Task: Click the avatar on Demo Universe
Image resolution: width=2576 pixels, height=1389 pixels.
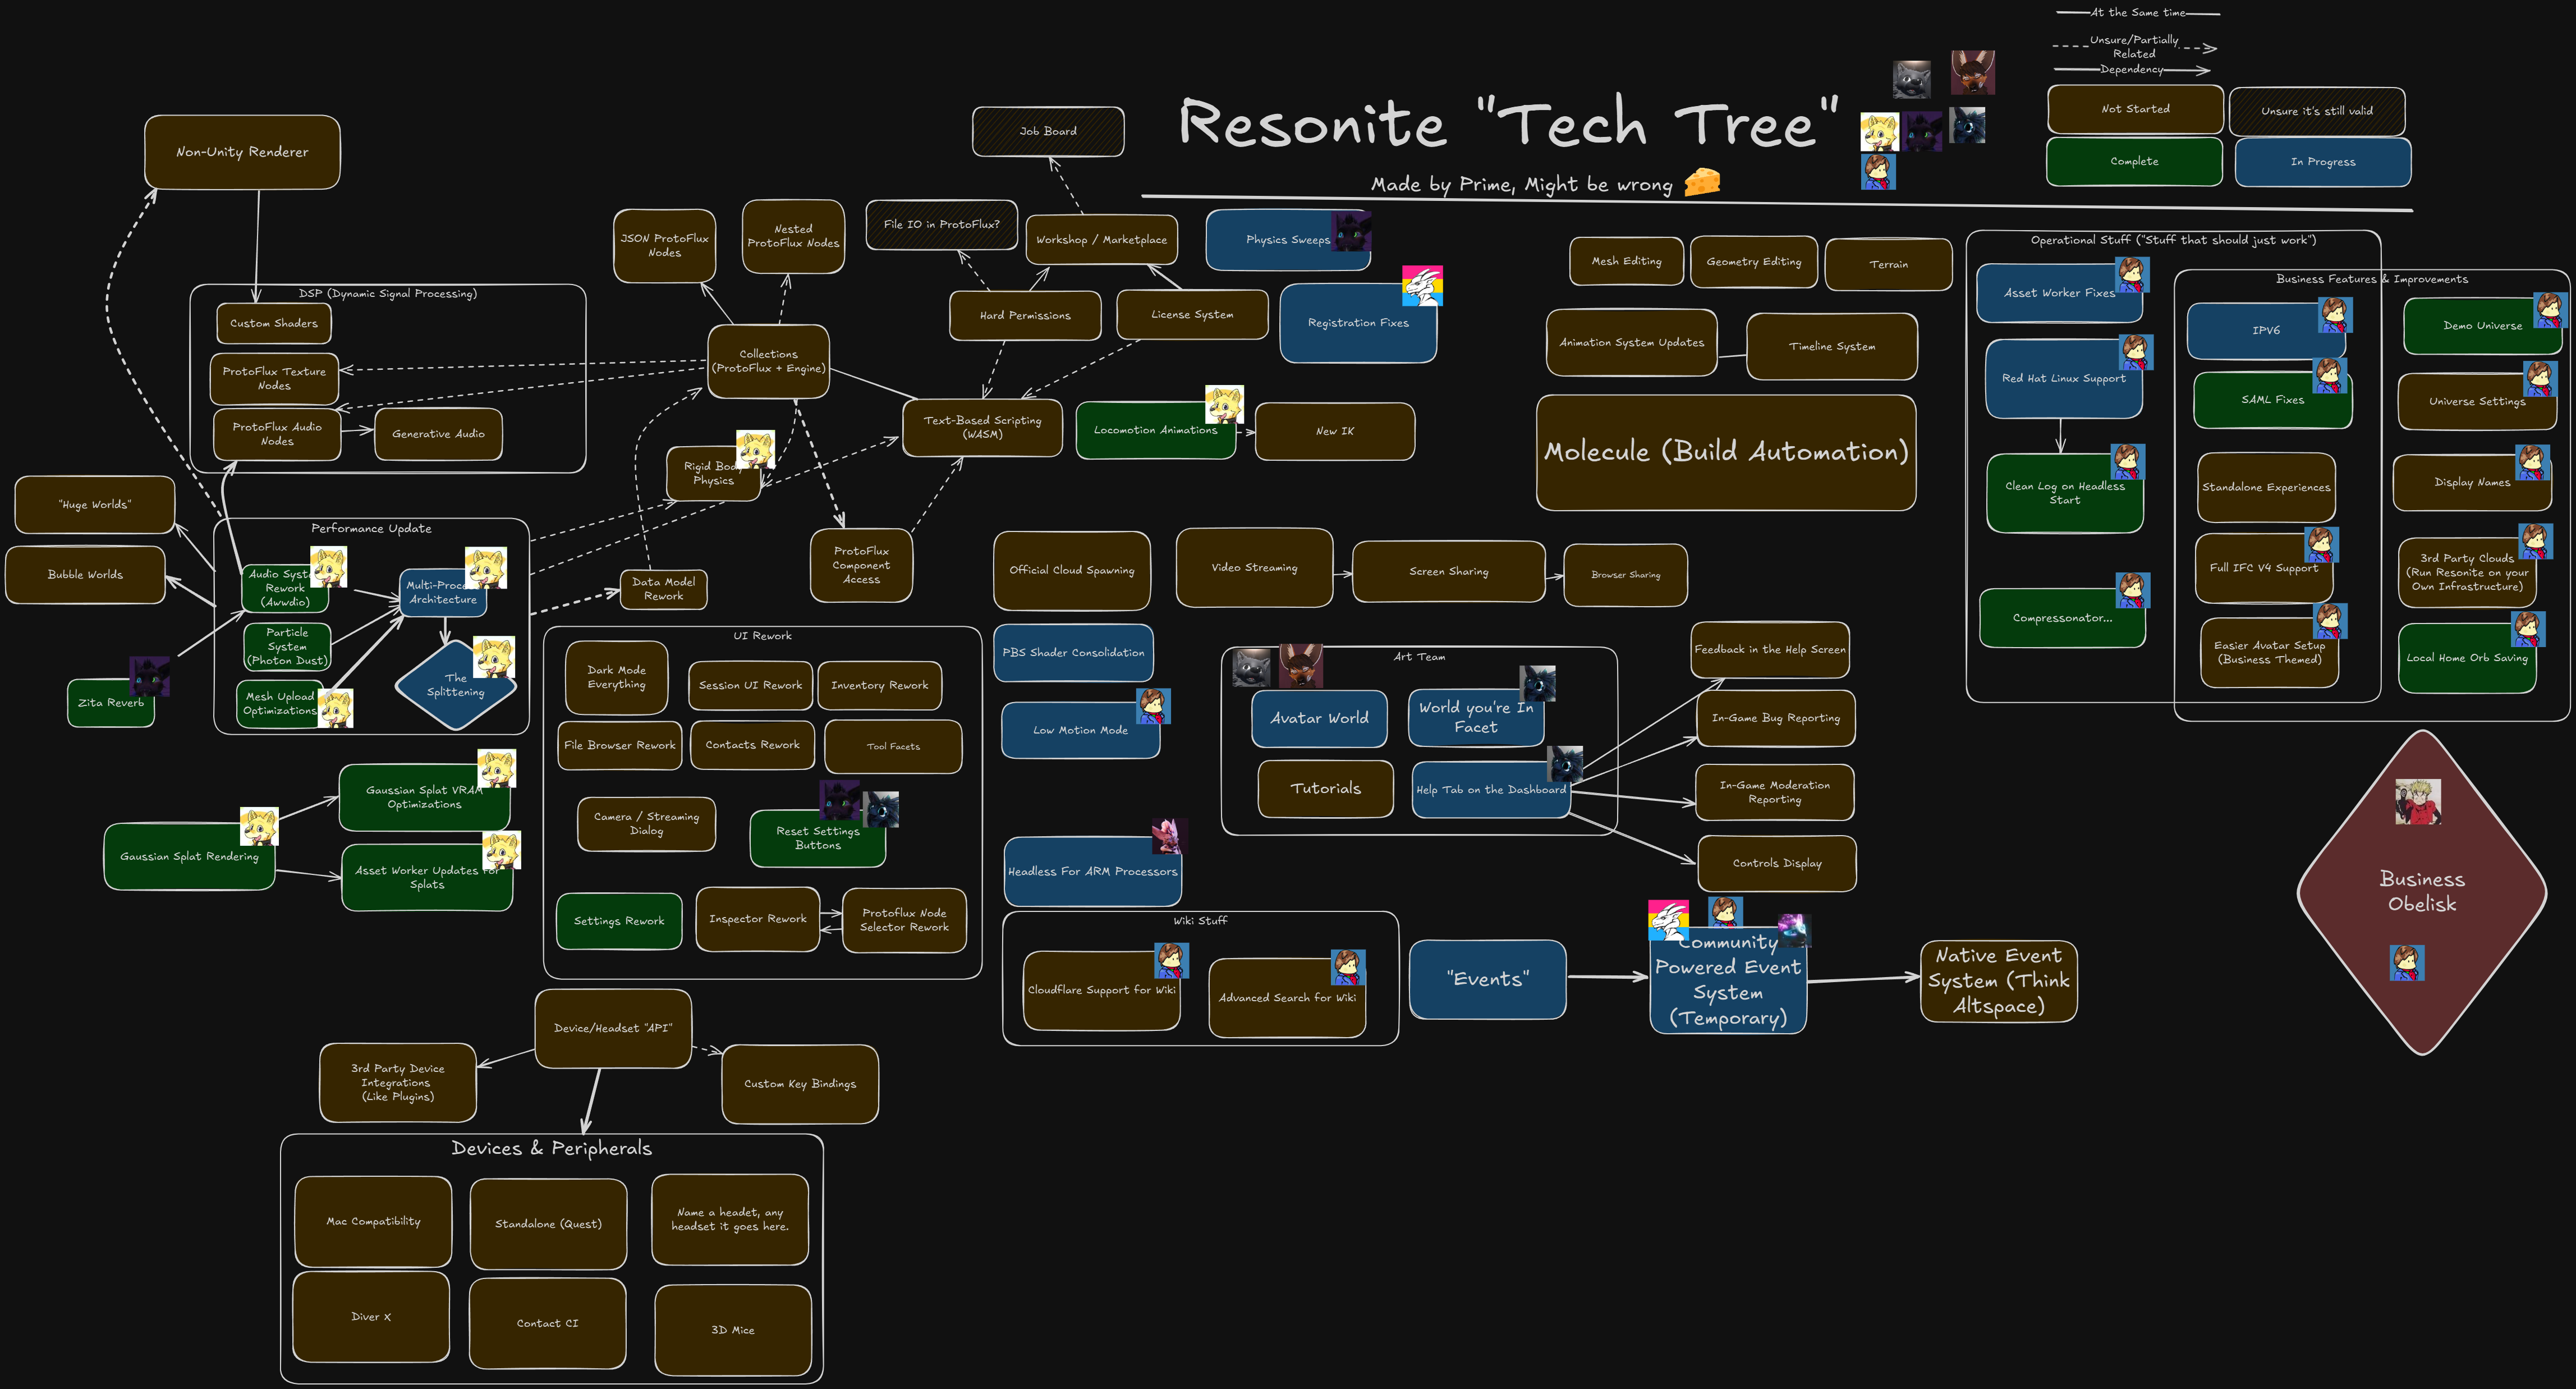Action: 2550,310
